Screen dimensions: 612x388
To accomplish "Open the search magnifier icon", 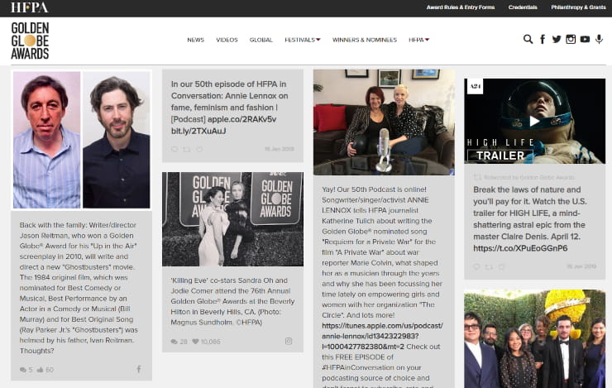I will click(x=528, y=39).
